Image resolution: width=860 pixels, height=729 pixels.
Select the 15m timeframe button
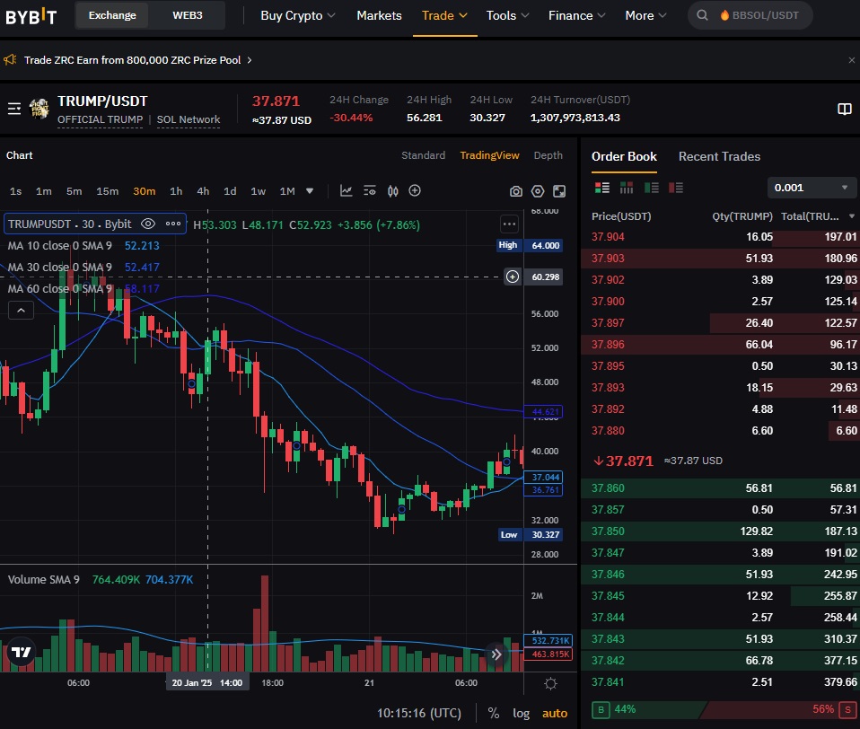point(107,191)
